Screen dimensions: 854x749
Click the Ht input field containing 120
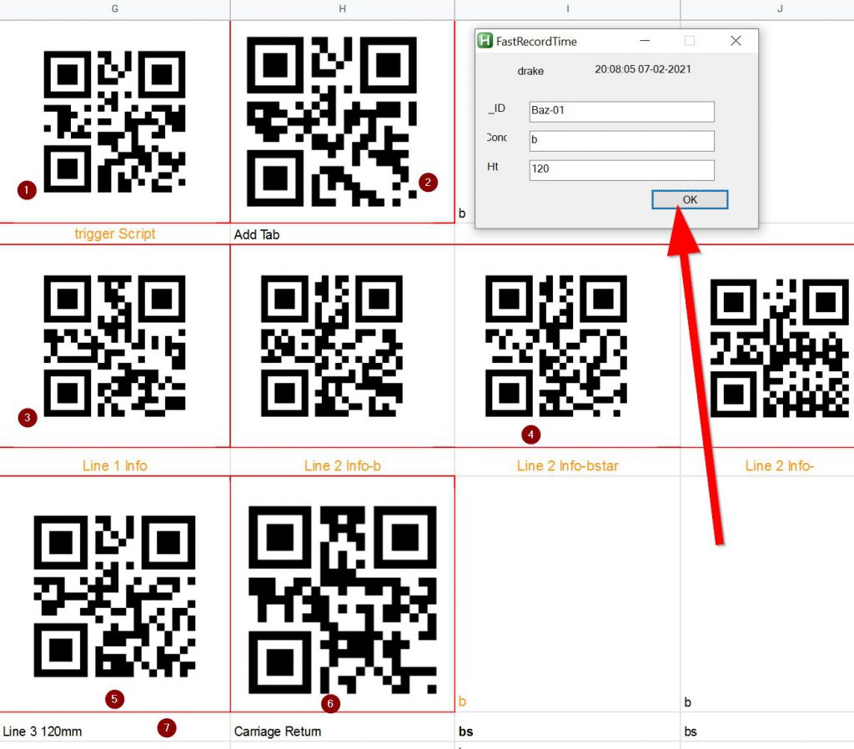pyautogui.click(x=621, y=170)
